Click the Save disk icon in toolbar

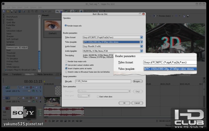pyautogui.click(x=12, y=12)
